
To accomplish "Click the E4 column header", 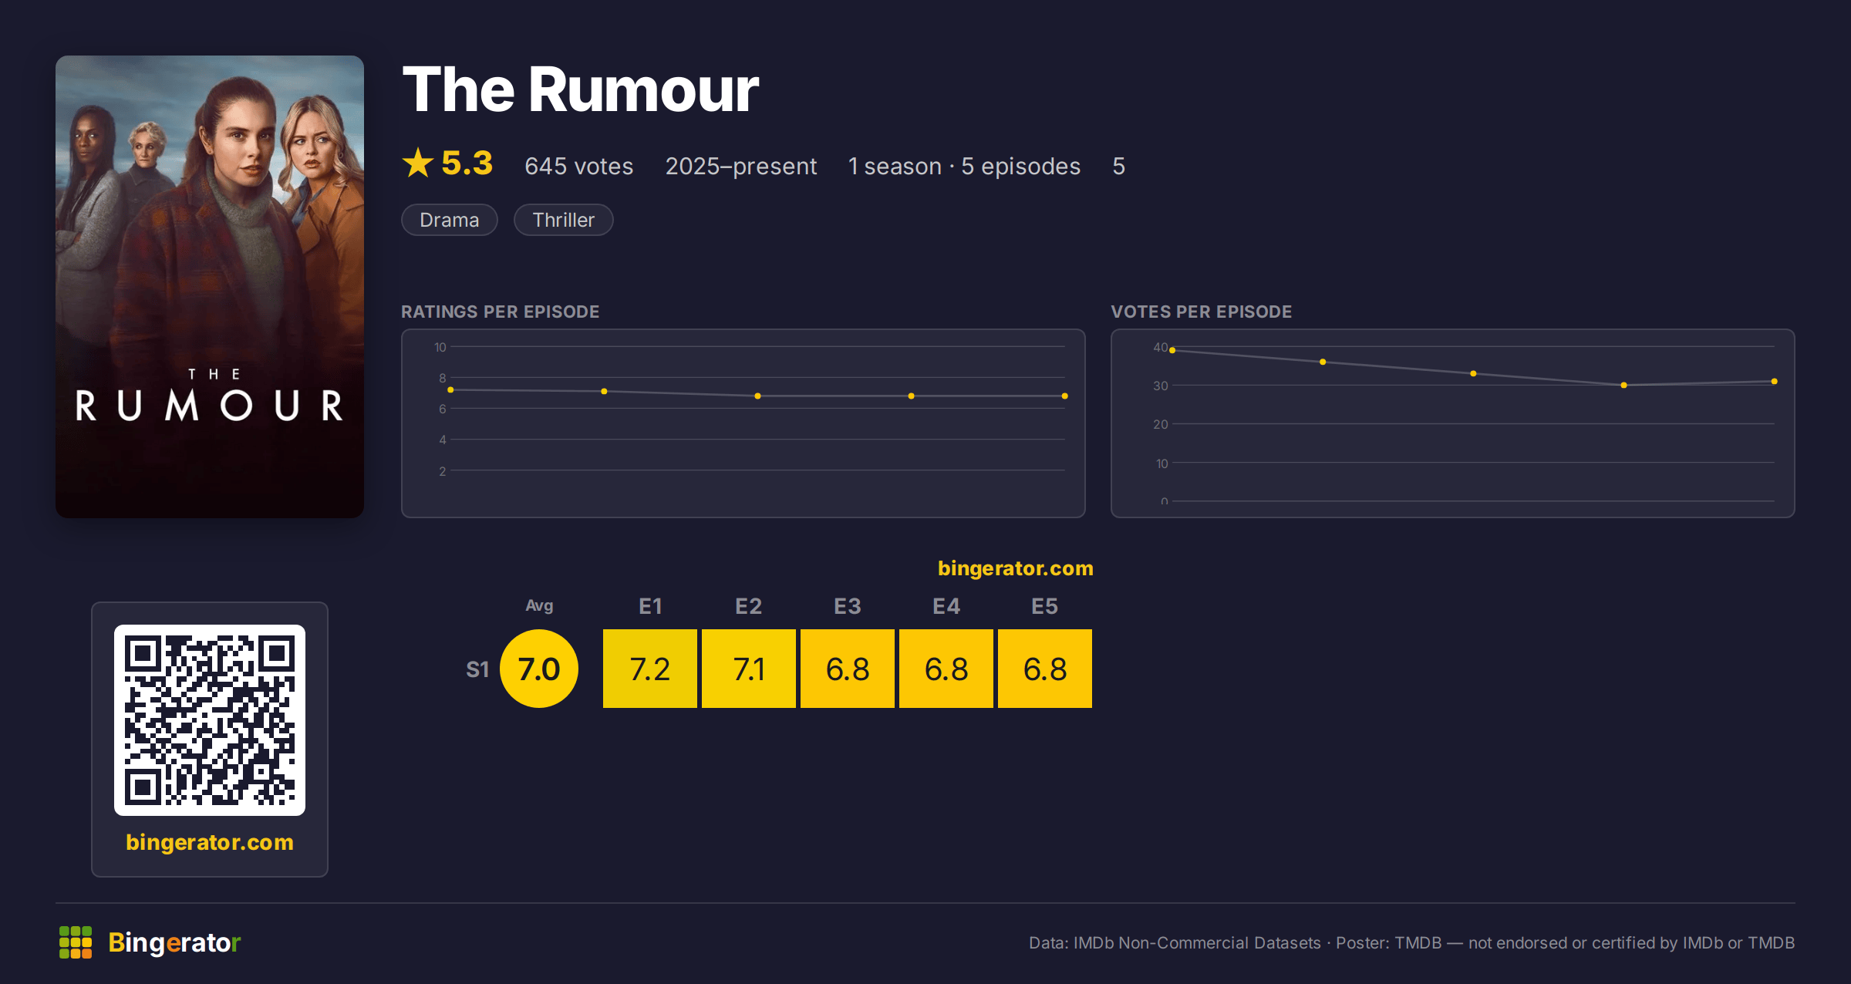I will (946, 606).
